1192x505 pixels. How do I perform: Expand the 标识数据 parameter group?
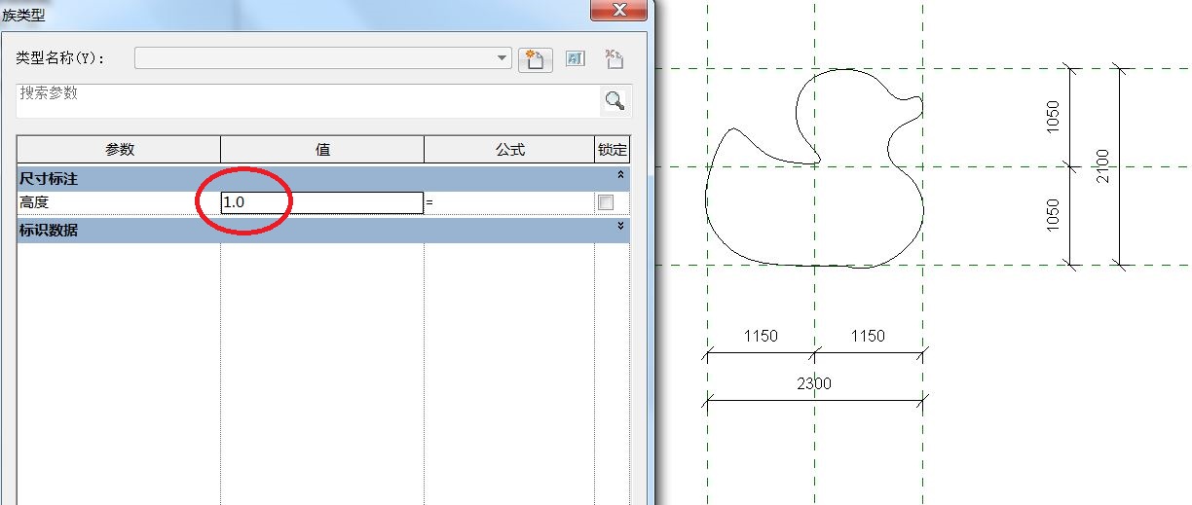pos(620,227)
